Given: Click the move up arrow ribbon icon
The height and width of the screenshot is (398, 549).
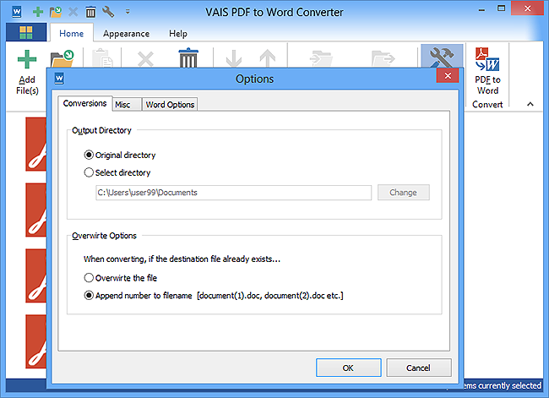Looking at the screenshot, I should point(268,58).
